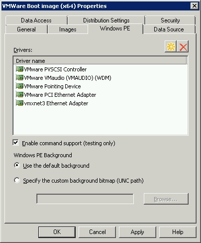Switch to the Data Access tab
201x243 pixels.
(36, 20)
